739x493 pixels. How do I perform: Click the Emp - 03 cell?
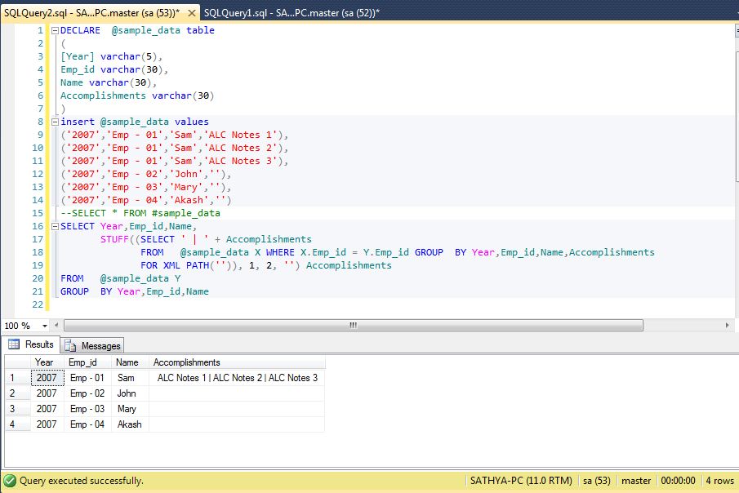pos(87,409)
